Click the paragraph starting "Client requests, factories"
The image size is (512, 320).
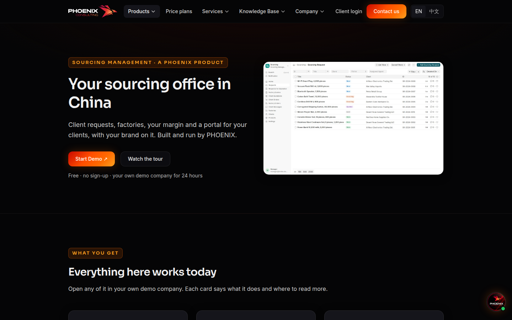[158, 130]
